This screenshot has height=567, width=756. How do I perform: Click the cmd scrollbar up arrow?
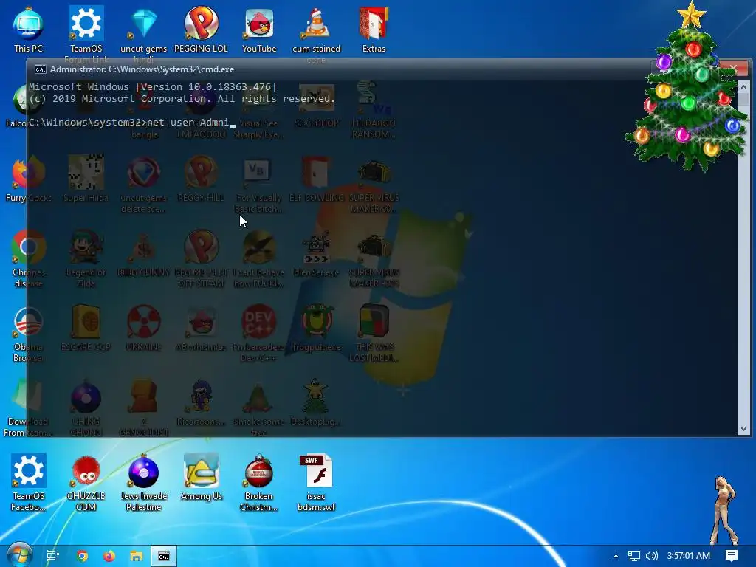743,87
